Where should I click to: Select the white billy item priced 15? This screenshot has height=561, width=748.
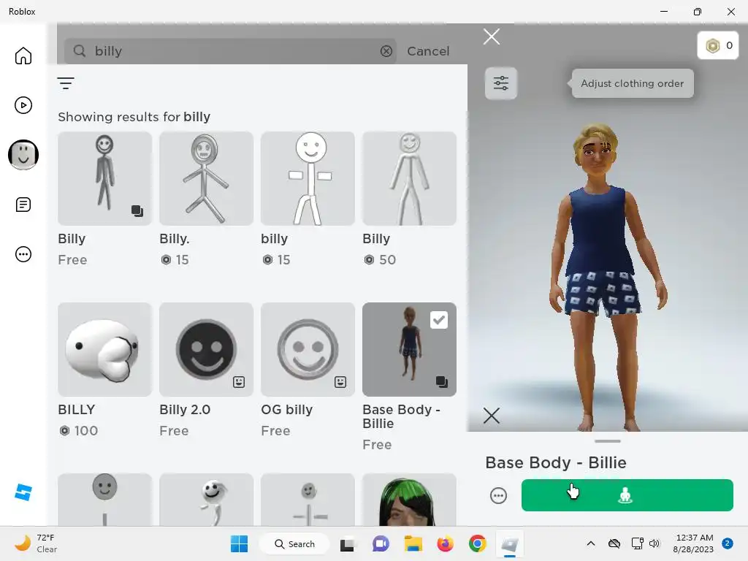click(308, 178)
